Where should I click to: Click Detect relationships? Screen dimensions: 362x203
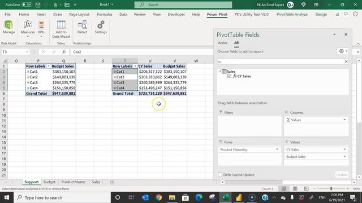tap(82, 28)
